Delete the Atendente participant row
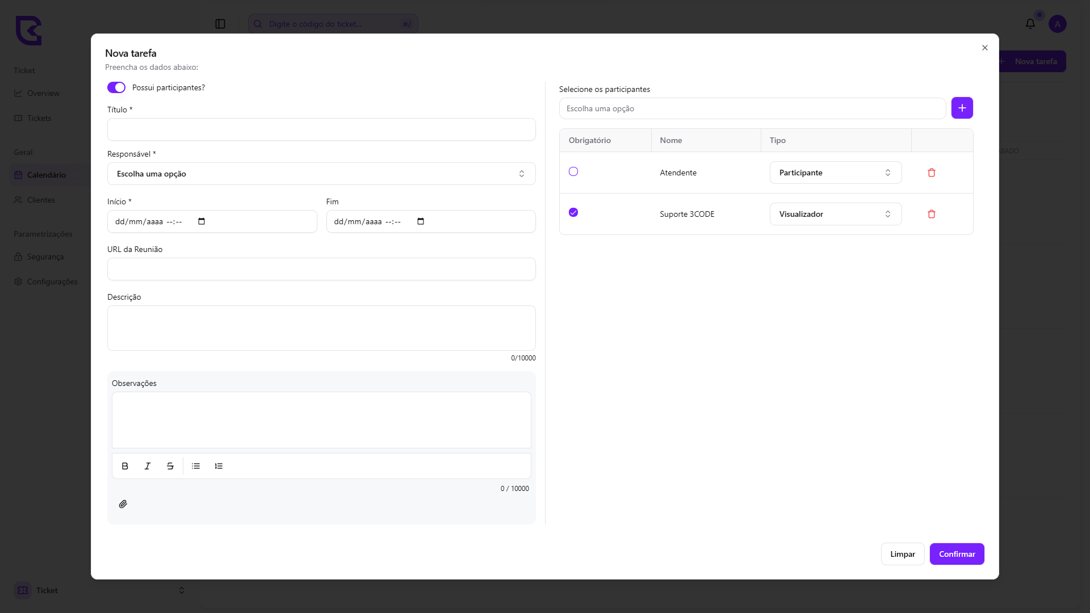 [x=932, y=173]
